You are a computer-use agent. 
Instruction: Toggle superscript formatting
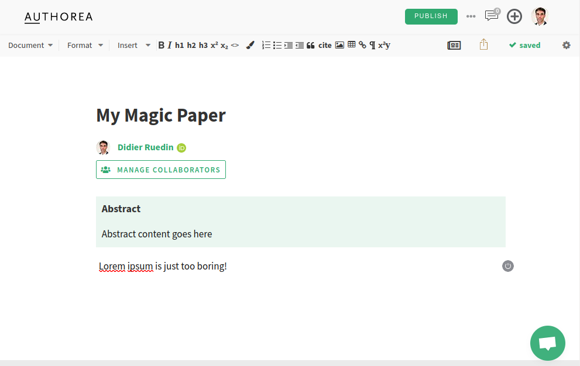point(214,45)
